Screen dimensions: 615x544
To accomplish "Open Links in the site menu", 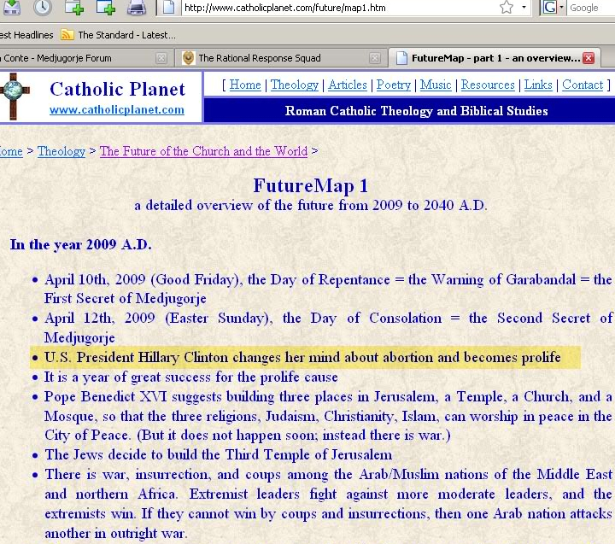I will (x=538, y=85).
